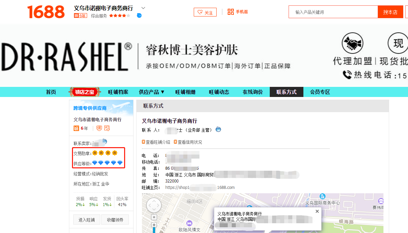Image resolution: width=408 pixels, height=233 pixels.
Task: Click the 综合服务 star rating
Action: coord(119,15)
